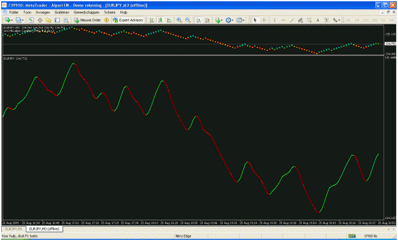Click the '25 Aug 19:24' time axis label

(248, 223)
